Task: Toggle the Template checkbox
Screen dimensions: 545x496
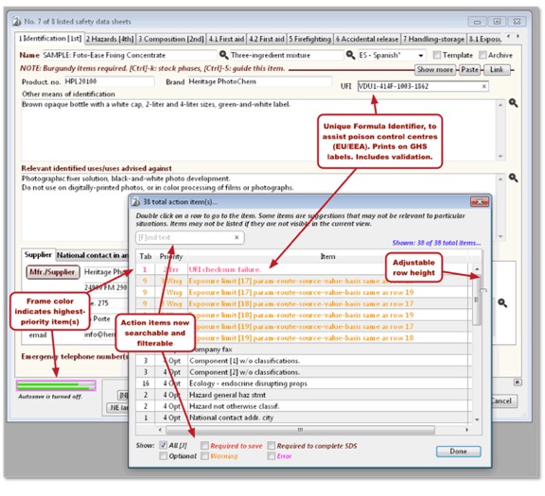Action: [437, 55]
